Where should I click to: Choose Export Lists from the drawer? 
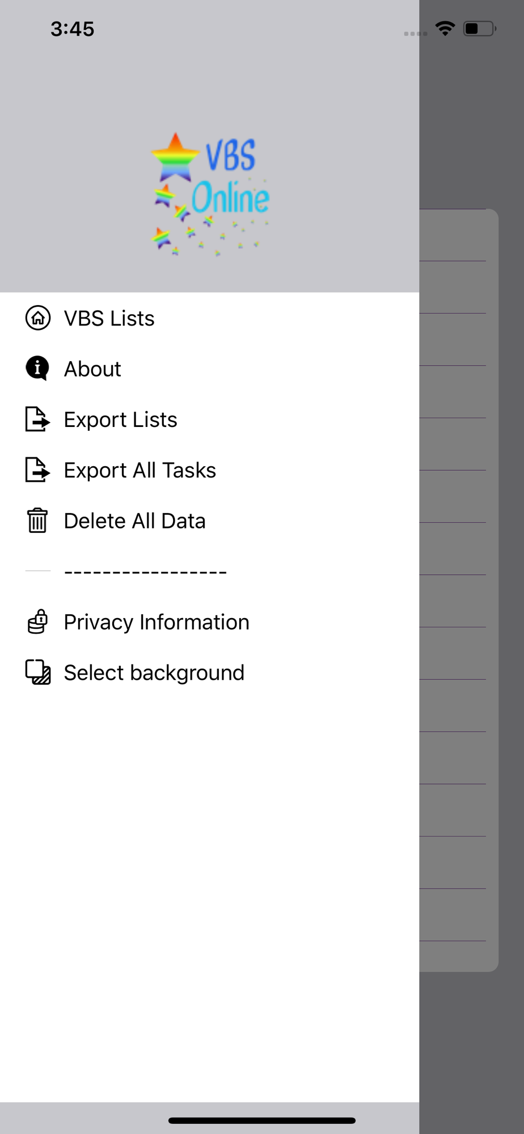pyautogui.click(x=210, y=420)
